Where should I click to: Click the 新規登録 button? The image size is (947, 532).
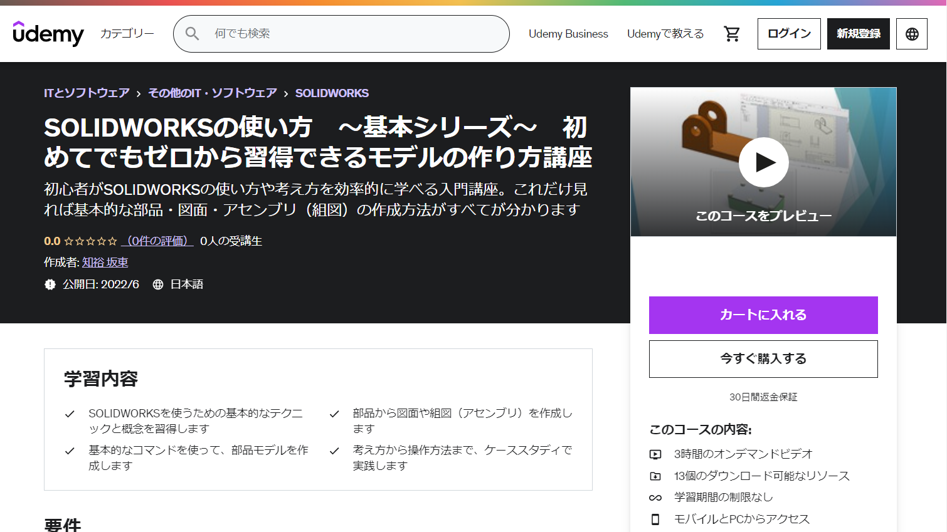[858, 33]
